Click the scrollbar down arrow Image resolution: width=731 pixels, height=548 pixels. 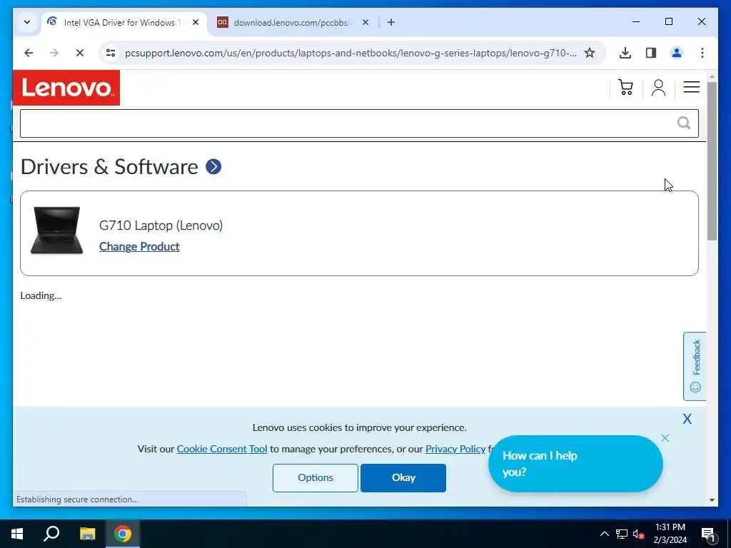pos(712,500)
